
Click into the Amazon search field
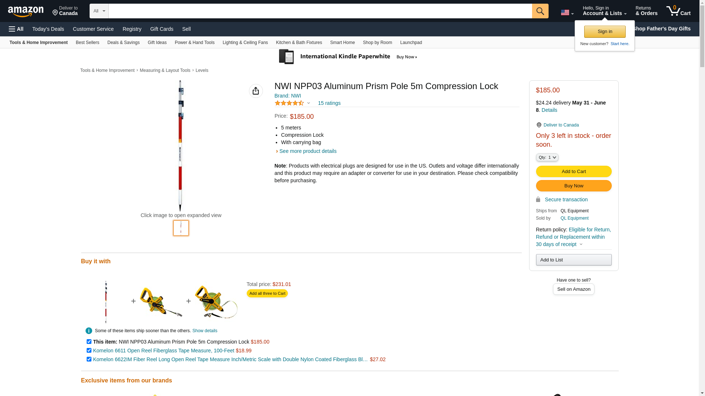tap(320, 11)
